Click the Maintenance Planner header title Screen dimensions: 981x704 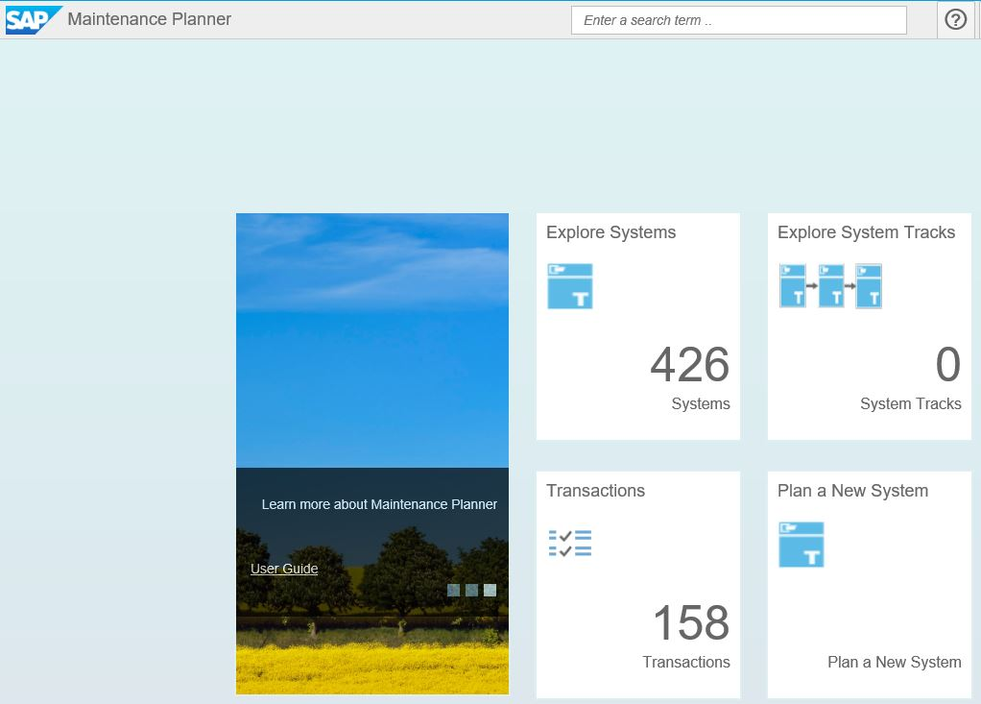(x=149, y=19)
